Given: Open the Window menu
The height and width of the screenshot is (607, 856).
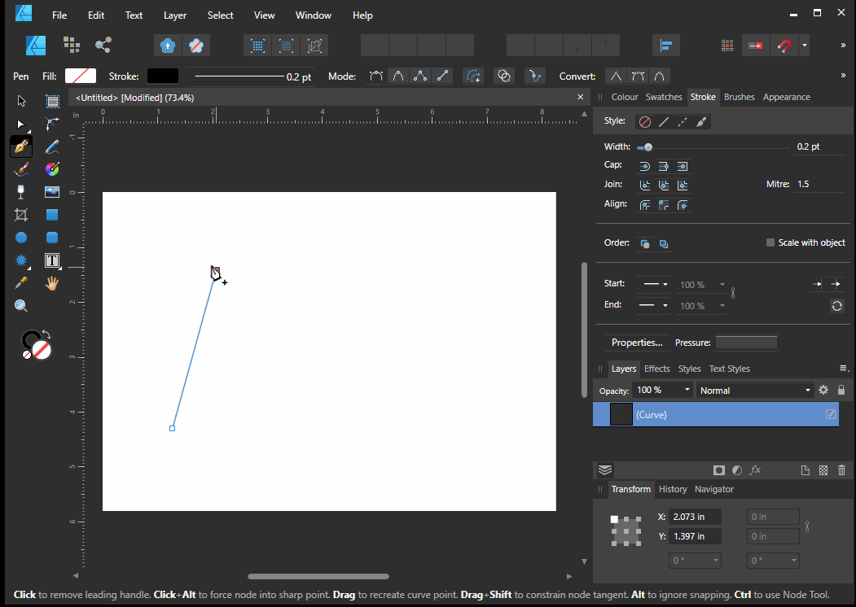Looking at the screenshot, I should click(x=314, y=15).
